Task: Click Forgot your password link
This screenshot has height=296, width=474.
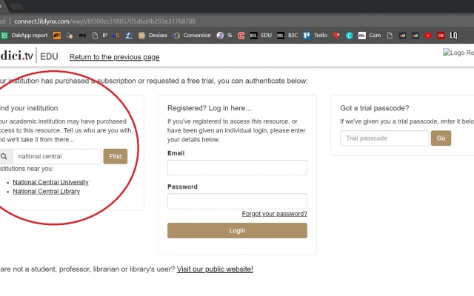Action: 274,214
